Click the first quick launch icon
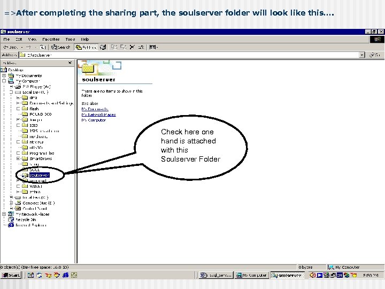Screen dimensions: 385x289 pyautogui.click(x=30, y=275)
